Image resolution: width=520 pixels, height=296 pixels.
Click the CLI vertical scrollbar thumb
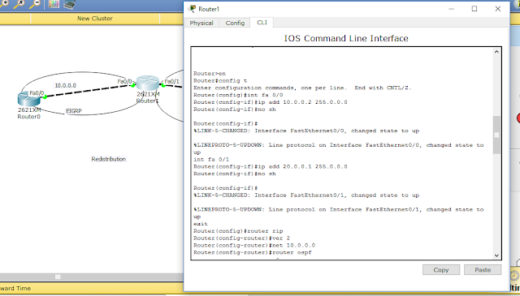[496, 135]
